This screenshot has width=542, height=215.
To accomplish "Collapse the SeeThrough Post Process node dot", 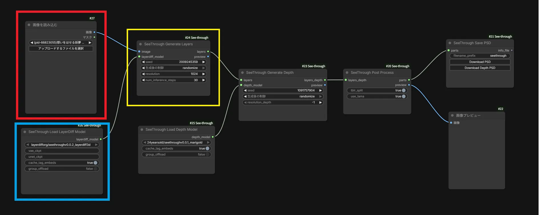I will tap(347, 73).
